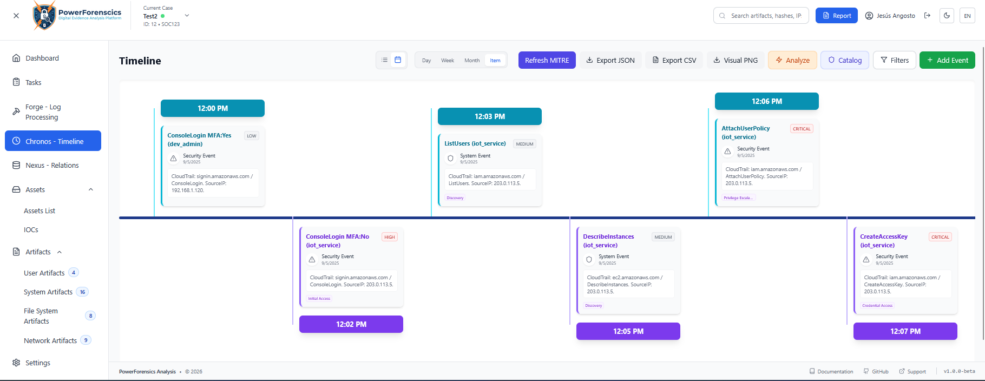Click the 12:03 PM timeline marker

489,116
